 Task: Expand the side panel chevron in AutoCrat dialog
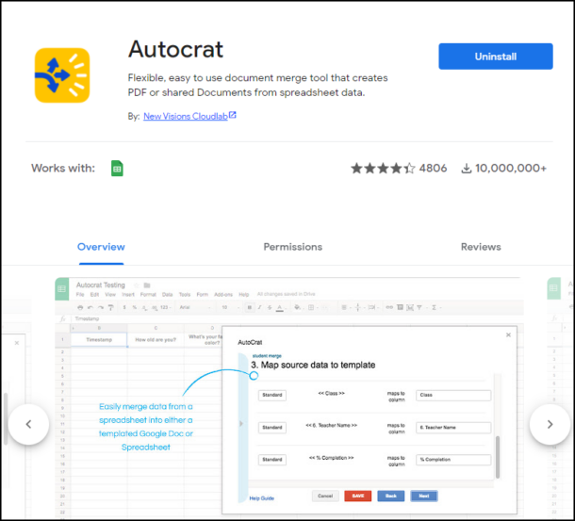[241, 424]
